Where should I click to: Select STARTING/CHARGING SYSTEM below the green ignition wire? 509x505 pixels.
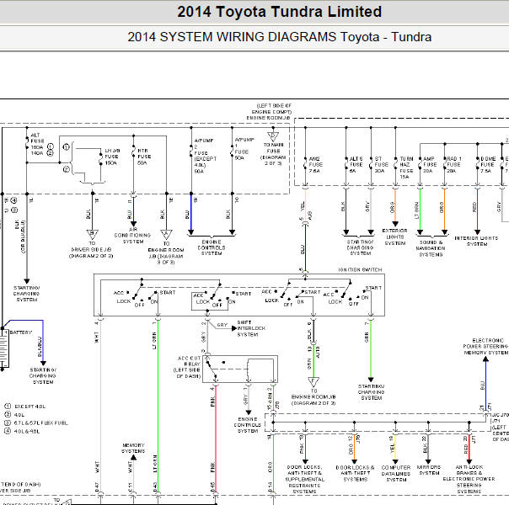coord(371,392)
